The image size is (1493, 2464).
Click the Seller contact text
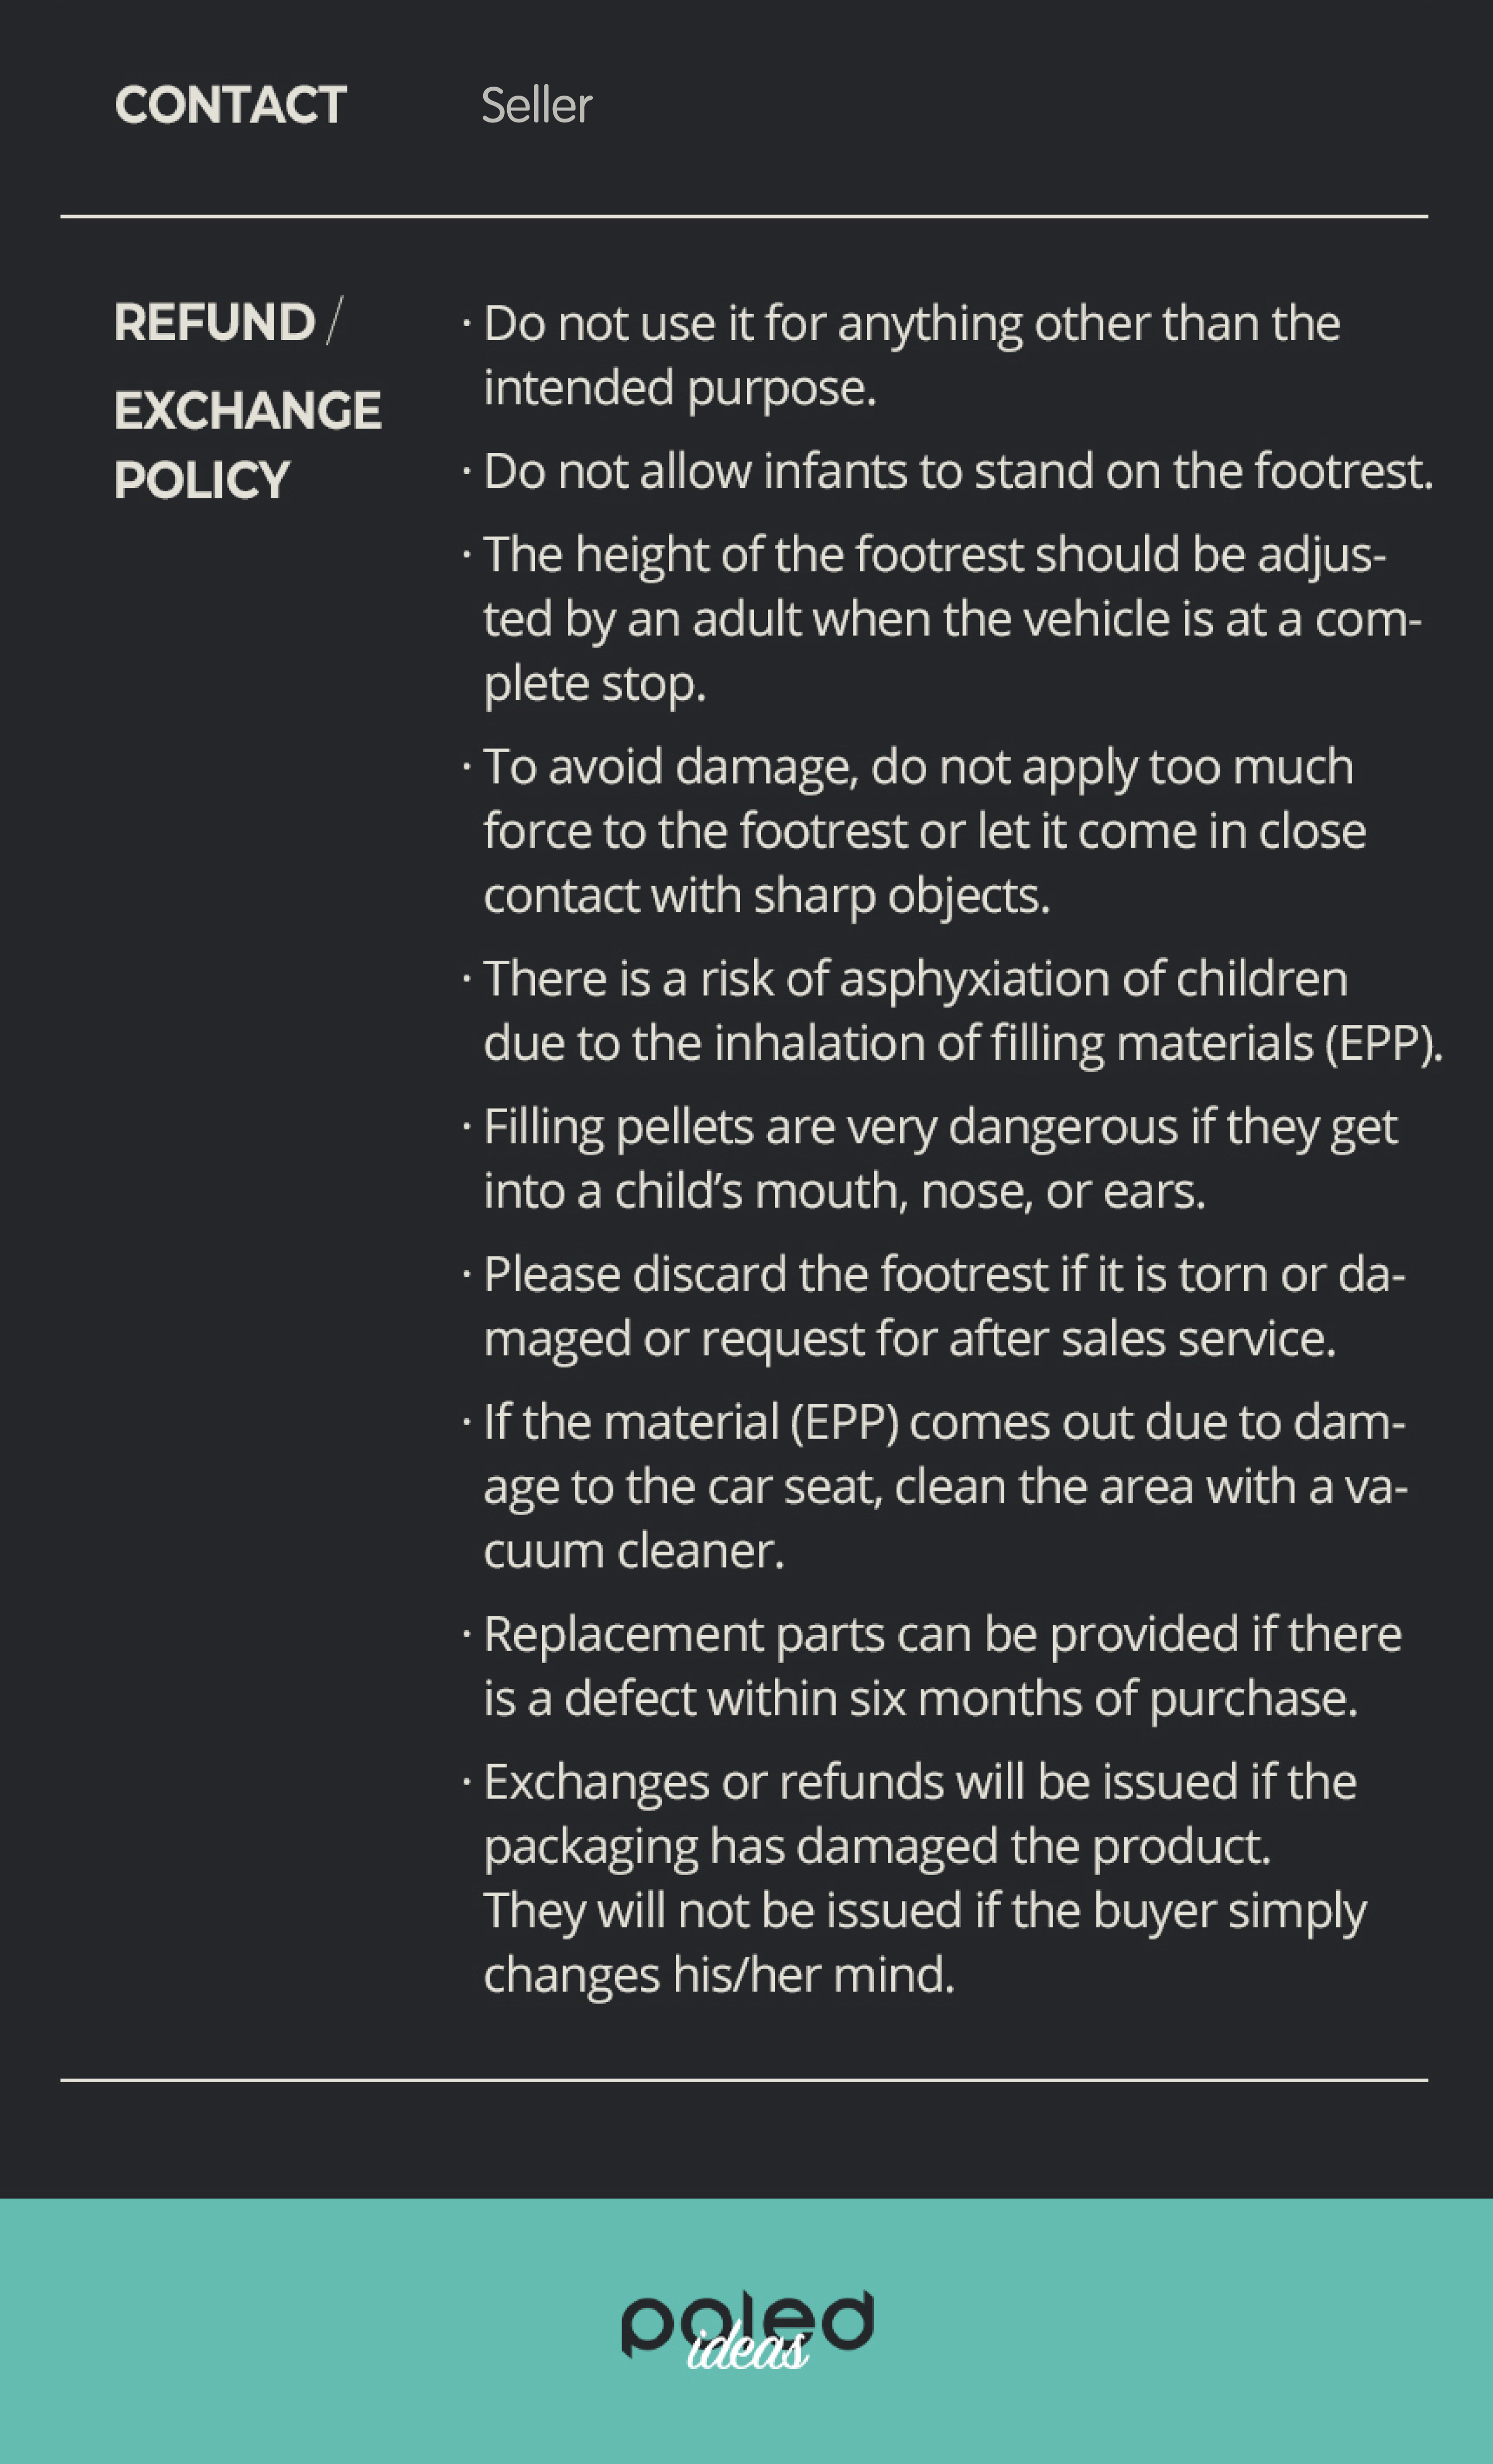[536, 105]
